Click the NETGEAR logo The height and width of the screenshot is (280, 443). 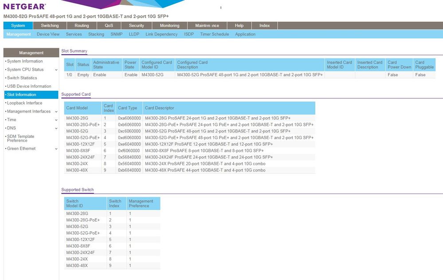[24, 7]
